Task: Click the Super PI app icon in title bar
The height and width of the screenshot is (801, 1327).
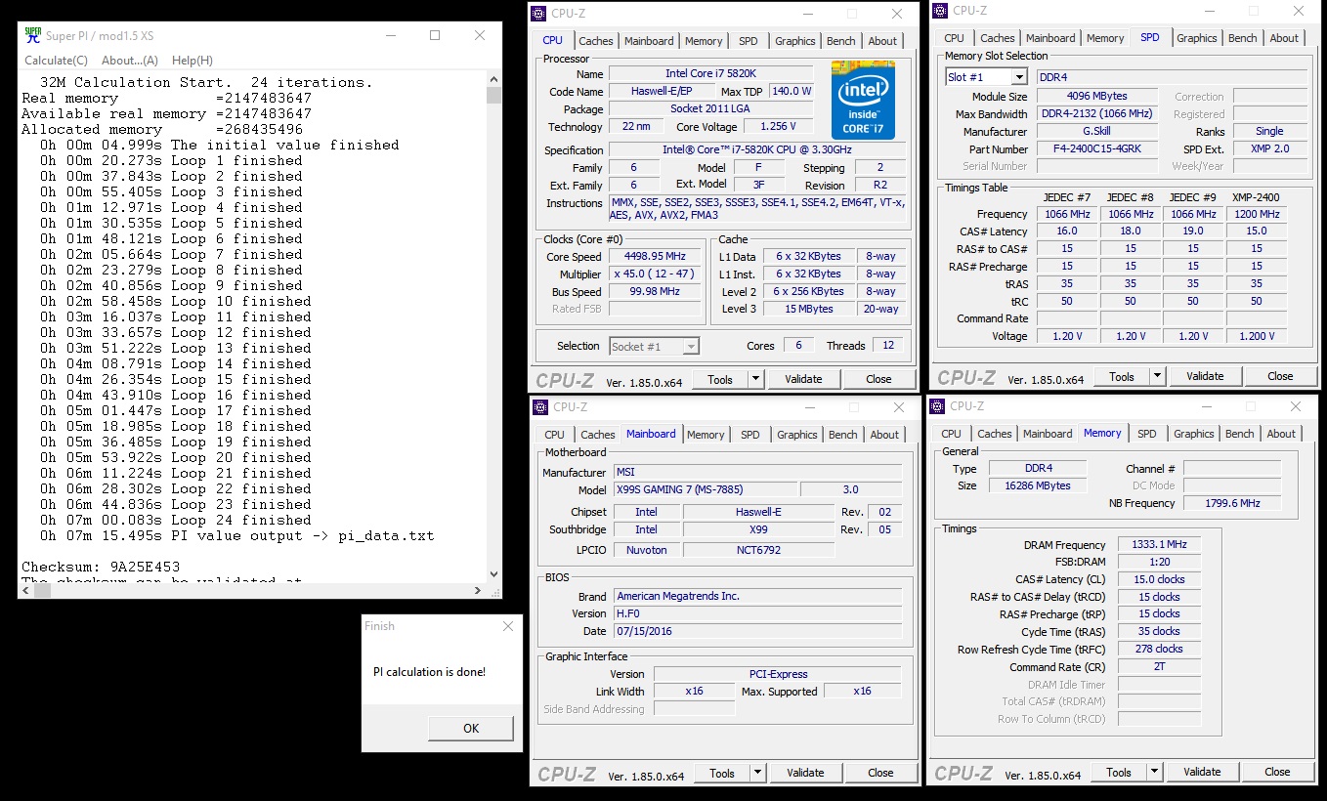Action: pyautogui.click(x=32, y=35)
